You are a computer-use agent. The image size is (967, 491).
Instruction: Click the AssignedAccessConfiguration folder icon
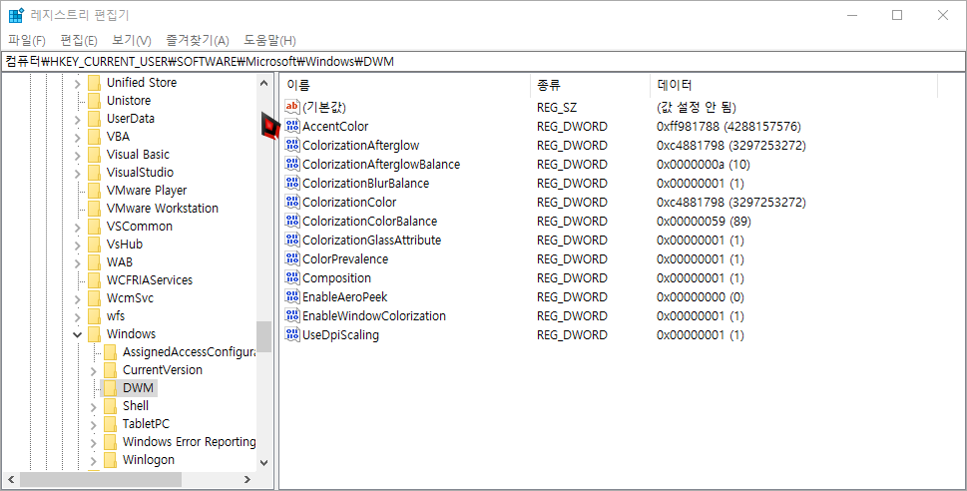(x=110, y=352)
